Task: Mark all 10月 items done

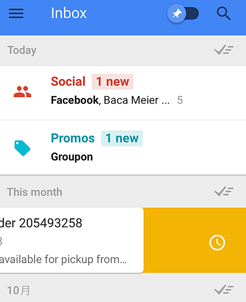Action: click(224, 289)
